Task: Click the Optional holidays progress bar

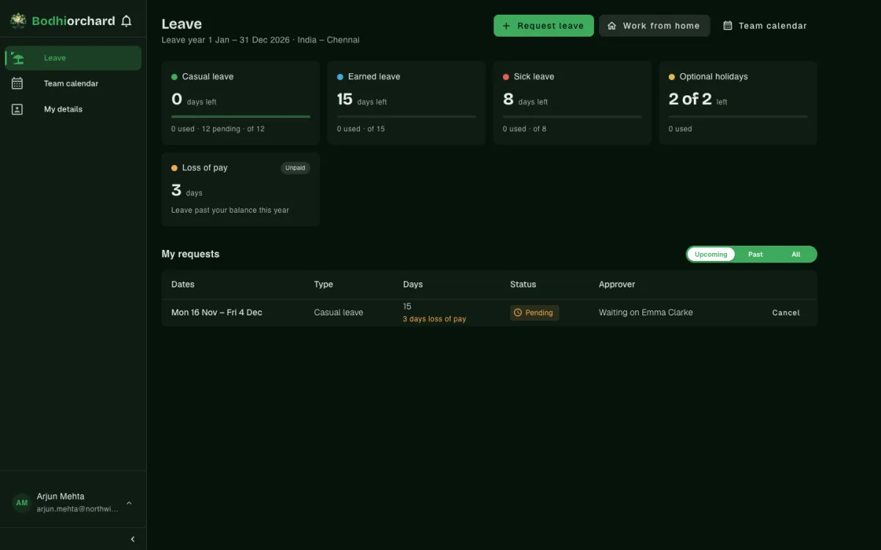Action: point(738,117)
